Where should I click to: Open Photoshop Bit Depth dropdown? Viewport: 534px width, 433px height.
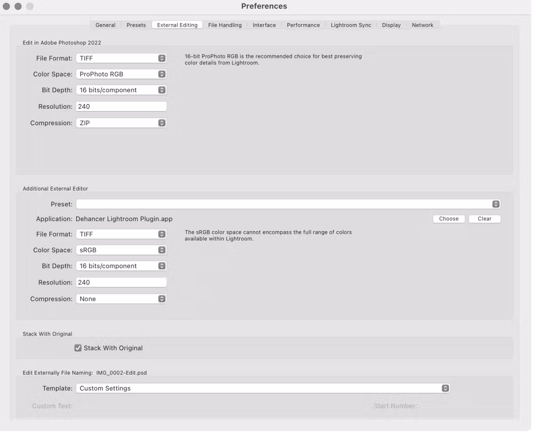[x=121, y=90]
